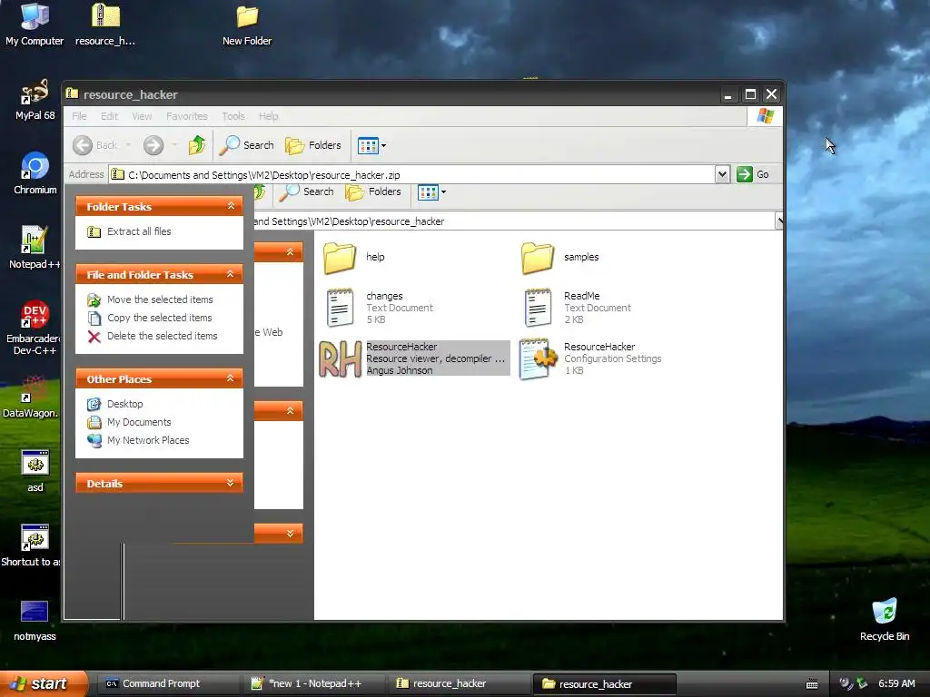This screenshot has height=697, width=930.
Task: Open the Favorites menu
Action: coord(187,116)
